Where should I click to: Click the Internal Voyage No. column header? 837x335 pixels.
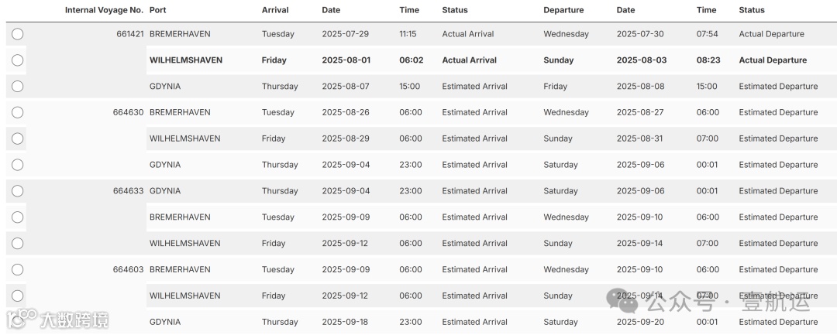(104, 10)
